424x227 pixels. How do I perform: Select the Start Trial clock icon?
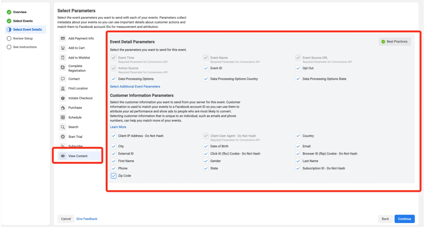tap(63, 137)
